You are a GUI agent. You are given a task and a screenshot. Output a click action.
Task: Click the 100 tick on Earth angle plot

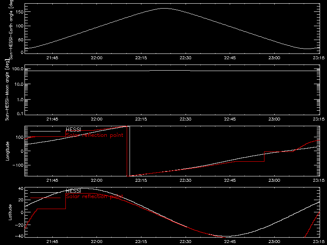coord(19,26)
